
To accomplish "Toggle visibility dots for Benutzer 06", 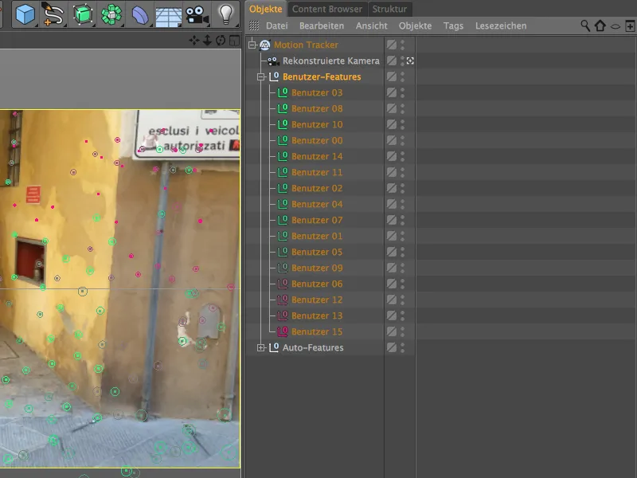I will 403,284.
